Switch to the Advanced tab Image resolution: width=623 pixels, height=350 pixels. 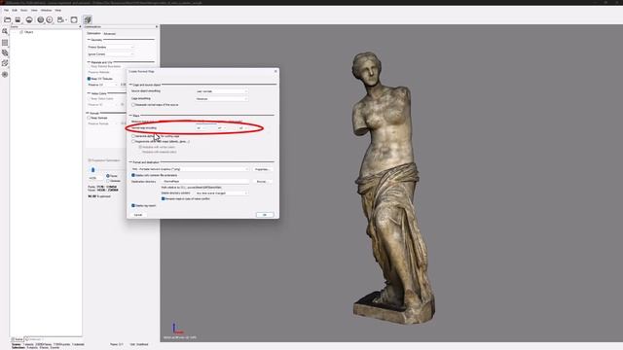[109, 34]
